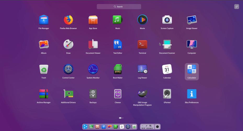This screenshot has width=243, height=131.
Task: Open Album from the dock
Action: coord(110,127)
